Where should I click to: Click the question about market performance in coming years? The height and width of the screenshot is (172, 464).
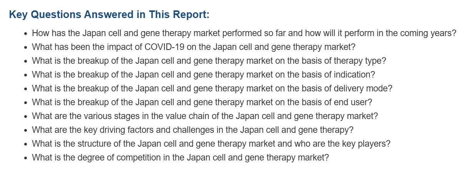tap(244, 33)
